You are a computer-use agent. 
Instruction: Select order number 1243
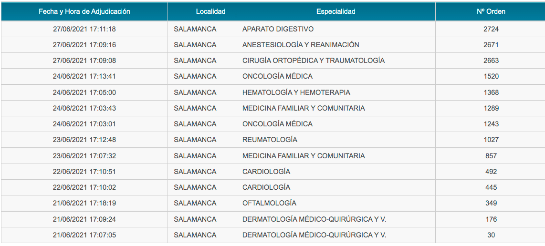click(491, 124)
